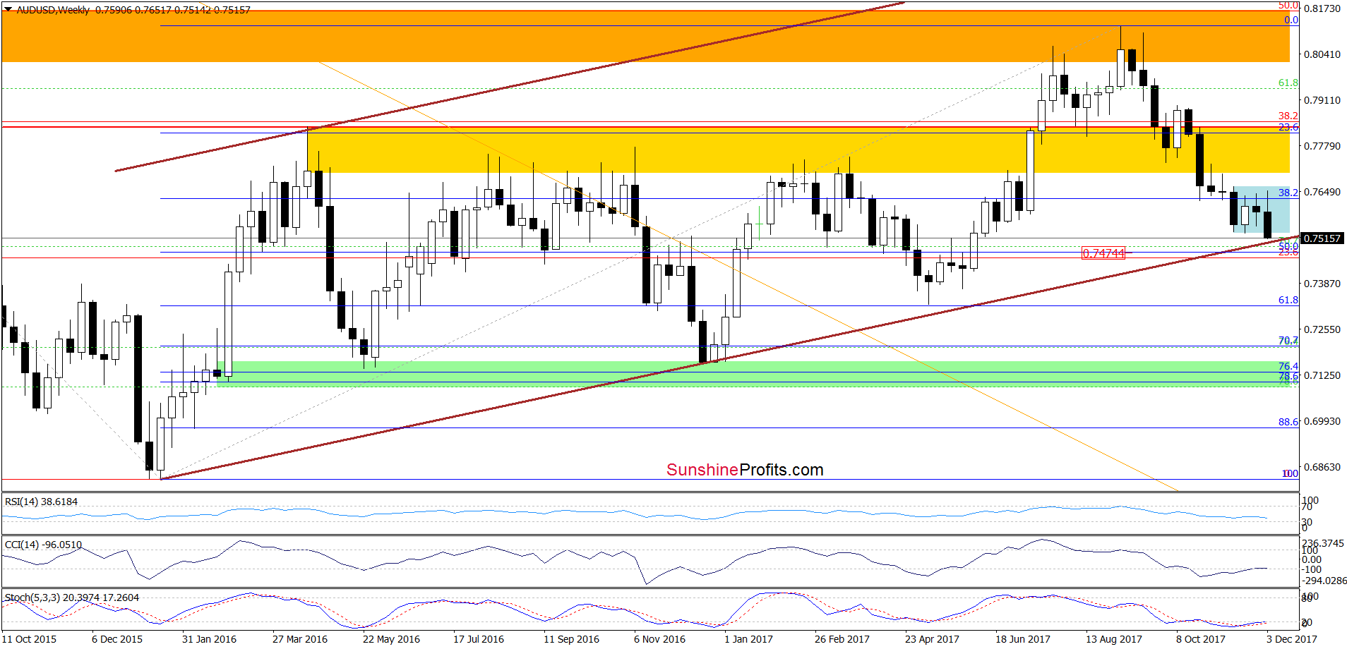Click the blue 88.6 Fibonacci level label
The height and width of the screenshot is (649, 1347).
tap(1288, 422)
